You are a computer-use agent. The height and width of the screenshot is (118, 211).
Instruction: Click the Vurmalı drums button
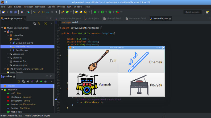pyautogui.click(x=93, y=84)
